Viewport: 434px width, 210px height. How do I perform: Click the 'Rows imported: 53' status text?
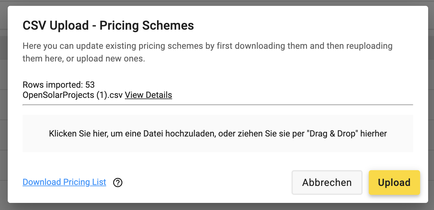[x=59, y=85]
